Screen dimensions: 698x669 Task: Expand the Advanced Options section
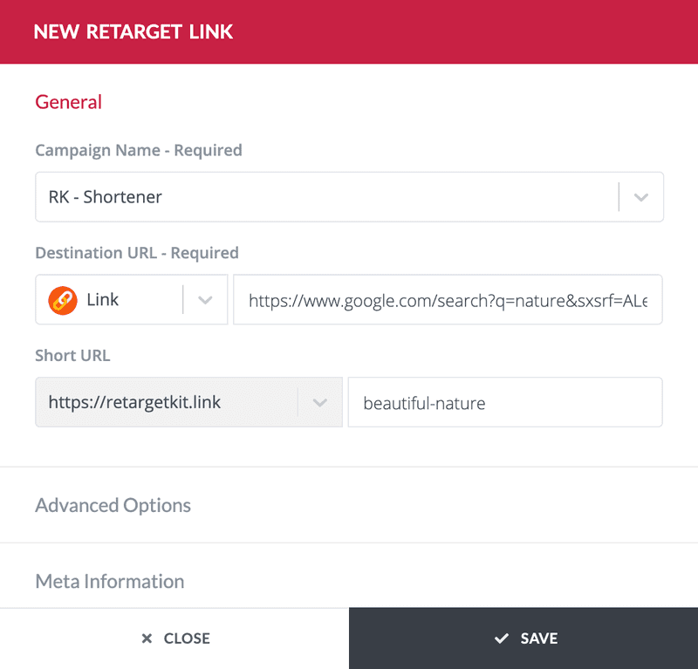point(113,505)
